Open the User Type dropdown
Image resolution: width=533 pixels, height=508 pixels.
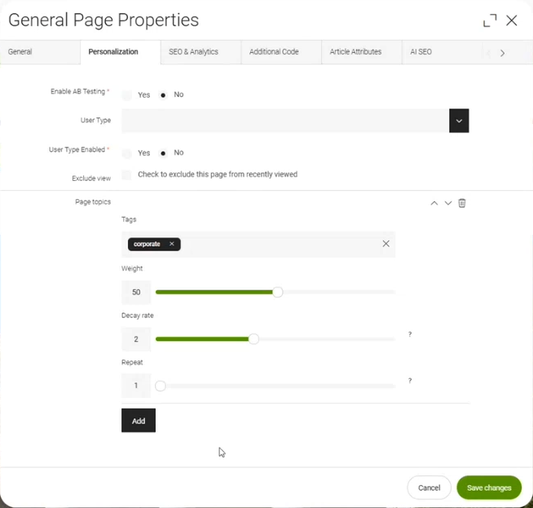click(459, 121)
